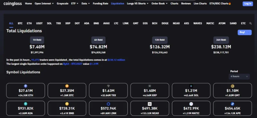Click the XRP coin icon
Screen dimensions: 257x118
click(x=150, y=86)
